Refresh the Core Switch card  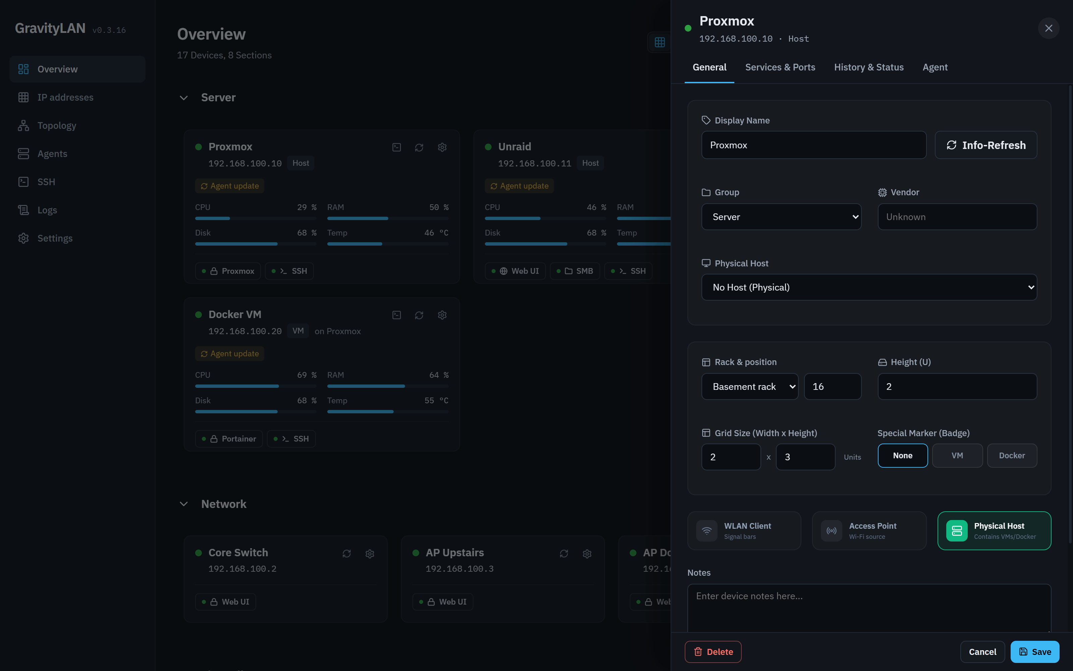(x=347, y=553)
